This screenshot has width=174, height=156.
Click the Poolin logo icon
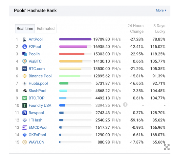click(25, 54)
